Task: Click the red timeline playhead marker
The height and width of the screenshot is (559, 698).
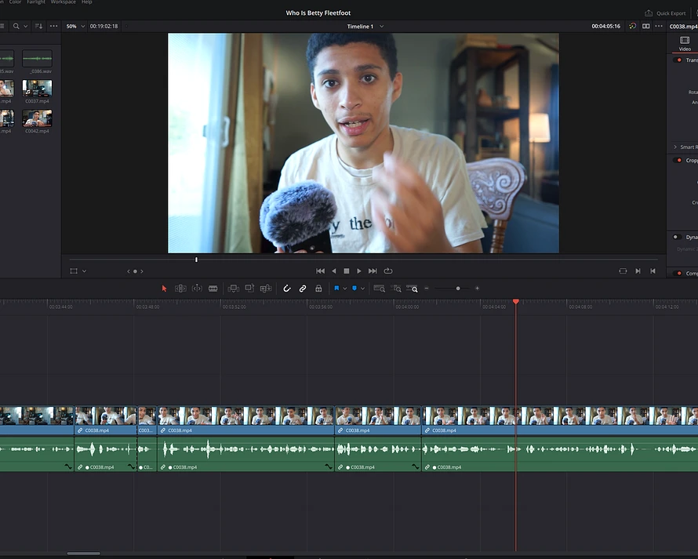Action: pos(516,302)
